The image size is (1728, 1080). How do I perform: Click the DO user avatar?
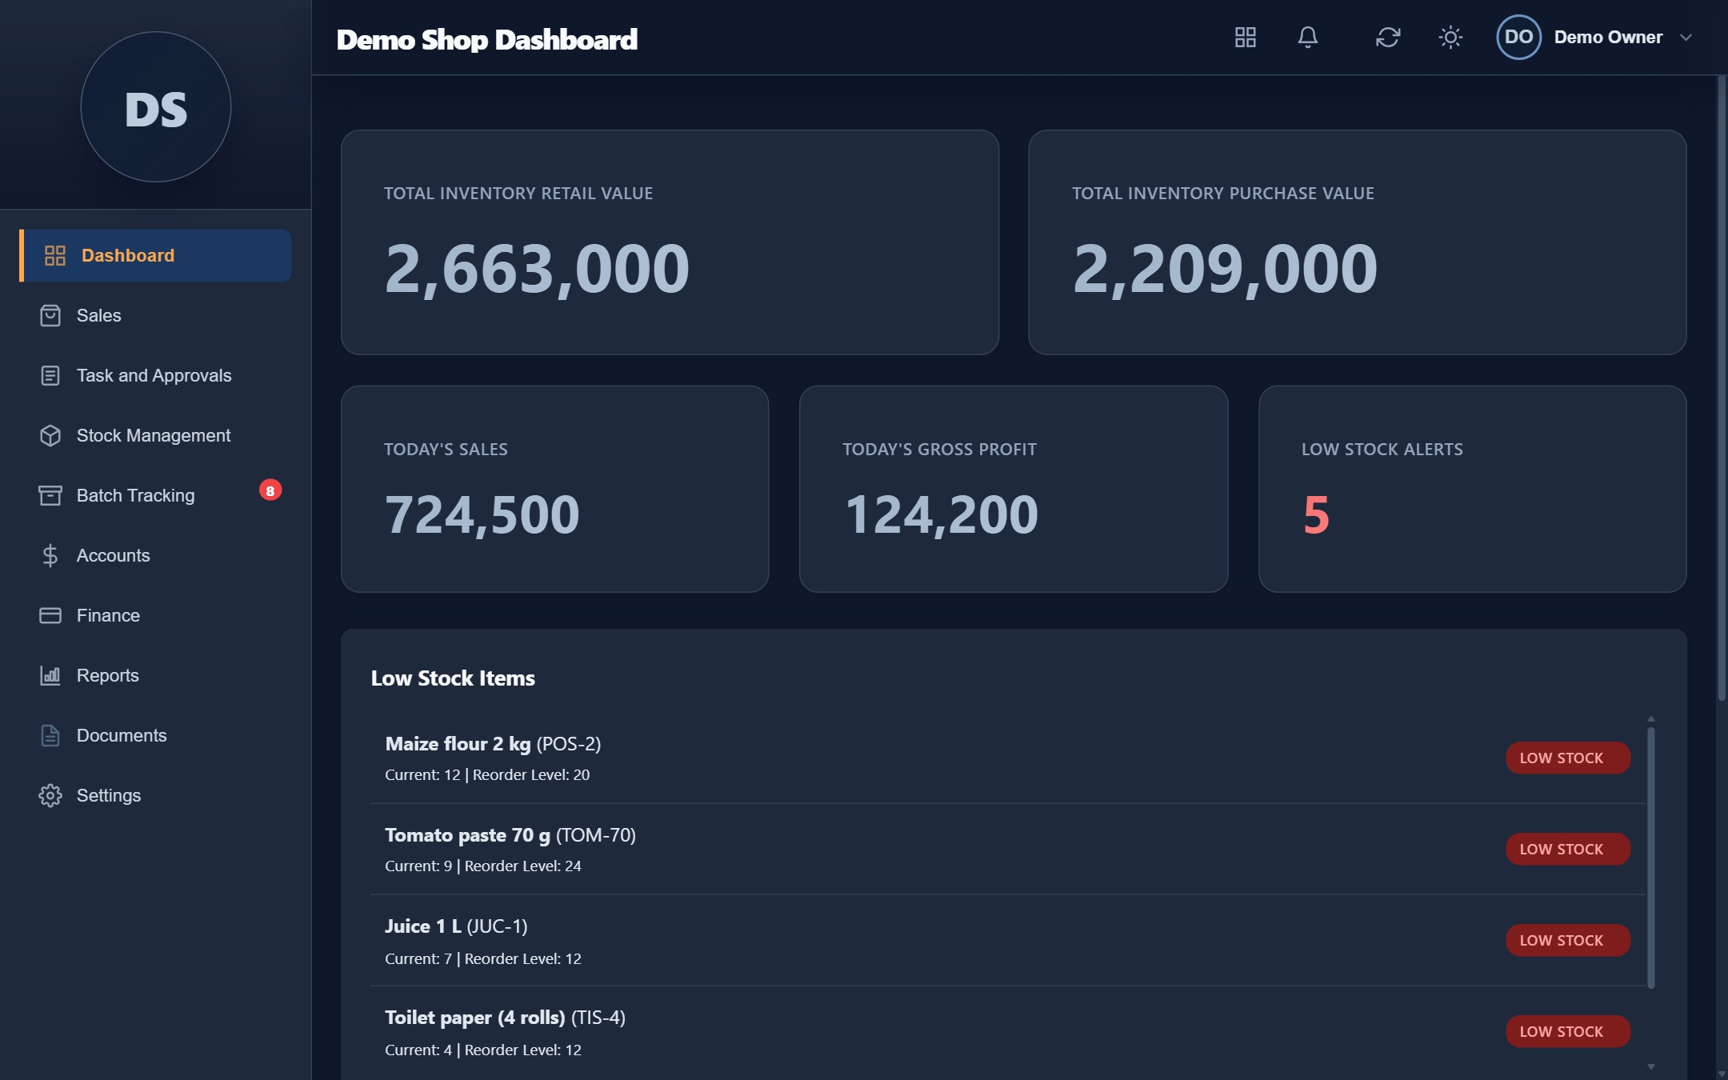click(x=1518, y=38)
